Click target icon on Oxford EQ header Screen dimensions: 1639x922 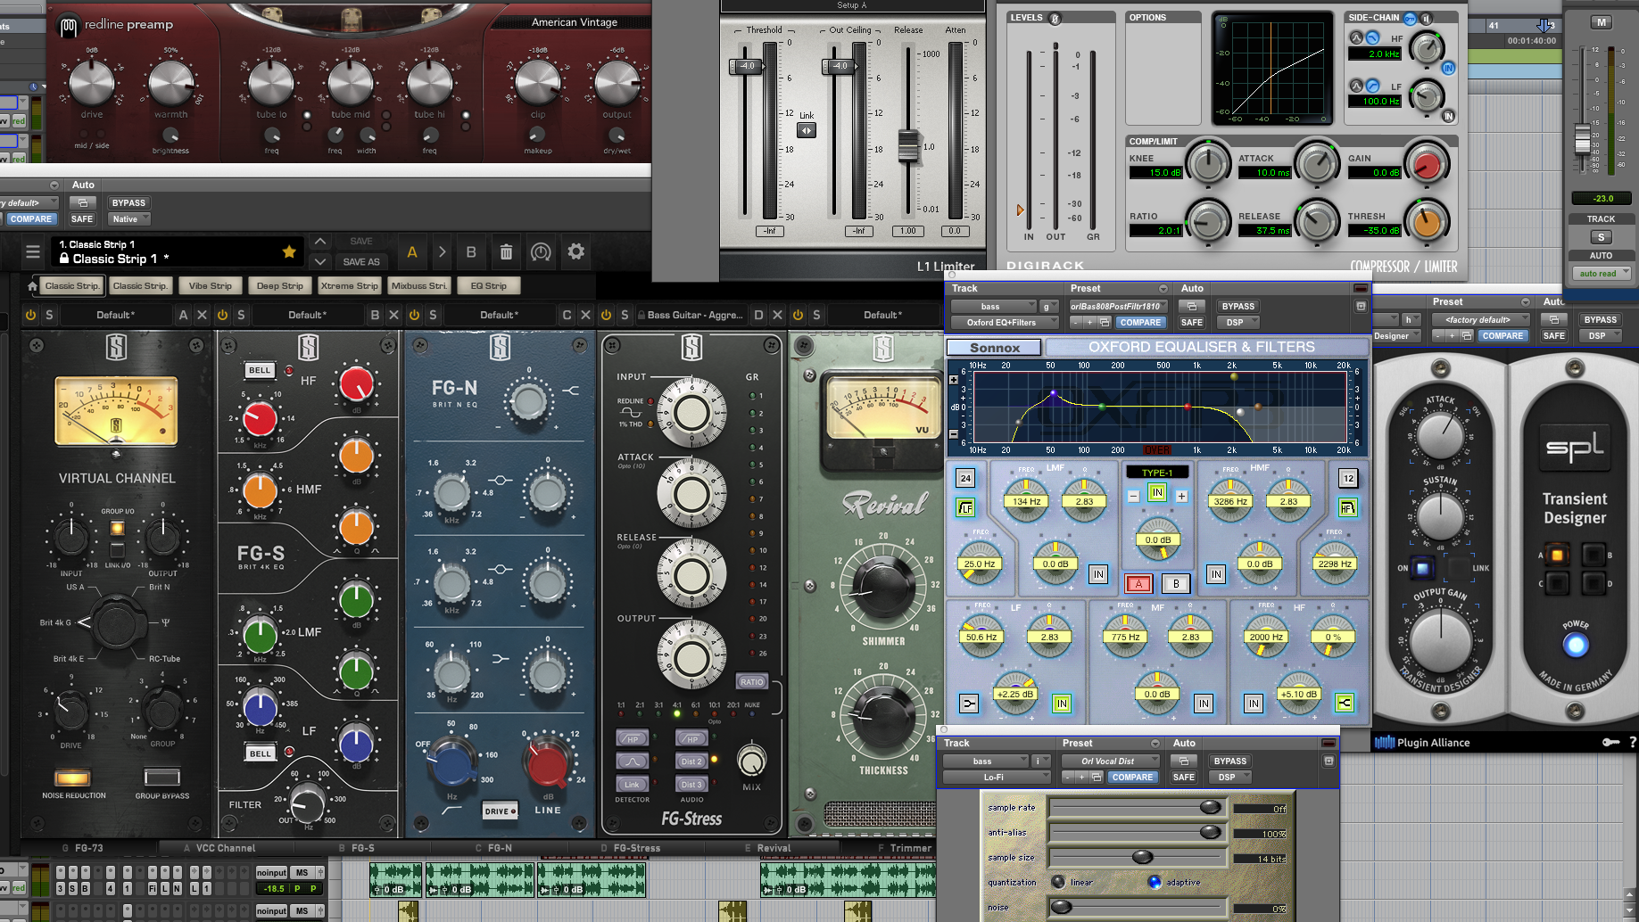click(x=1361, y=306)
